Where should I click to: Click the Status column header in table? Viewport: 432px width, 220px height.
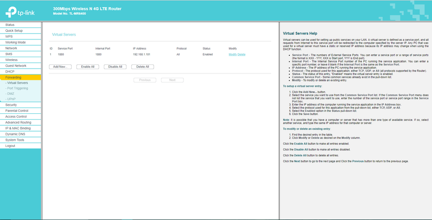click(x=206, y=49)
